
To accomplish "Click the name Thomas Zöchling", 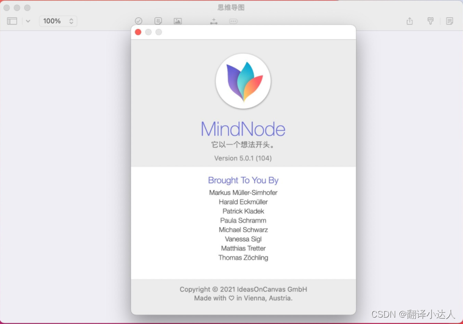I will click(243, 258).
